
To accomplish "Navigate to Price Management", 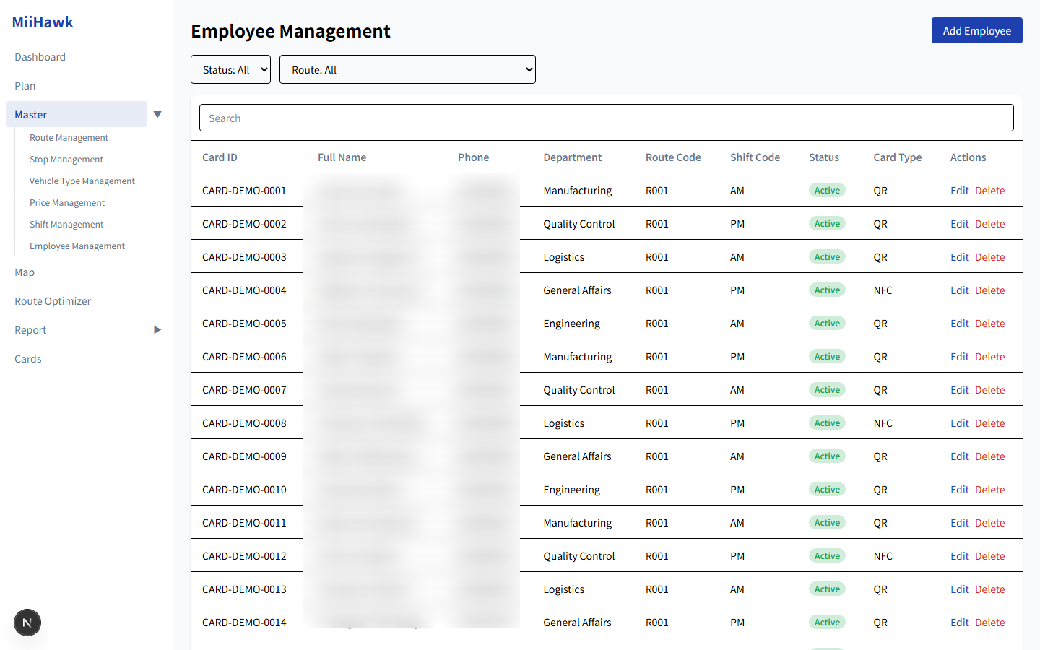I will point(67,203).
